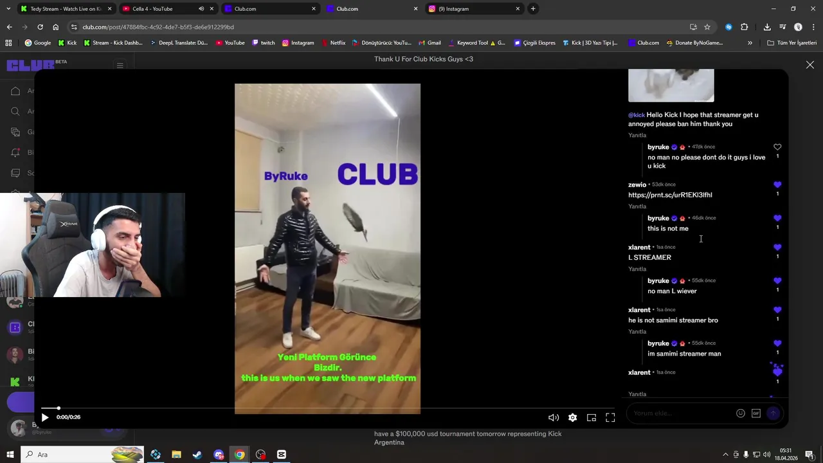Viewport: 823px width, 463px height.
Task: Click the Windows taskbar search box
Action: click(82, 455)
